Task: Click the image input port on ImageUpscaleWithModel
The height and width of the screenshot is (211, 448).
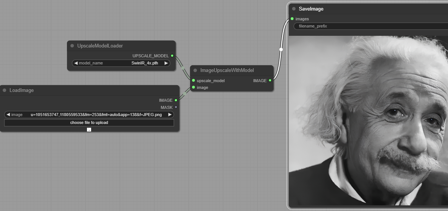Action: click(x=194, y=87)
